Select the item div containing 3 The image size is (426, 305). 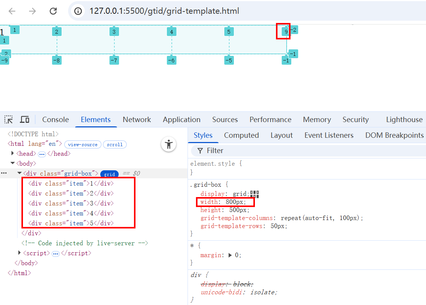pyautogui.click(x=71, y=204)
